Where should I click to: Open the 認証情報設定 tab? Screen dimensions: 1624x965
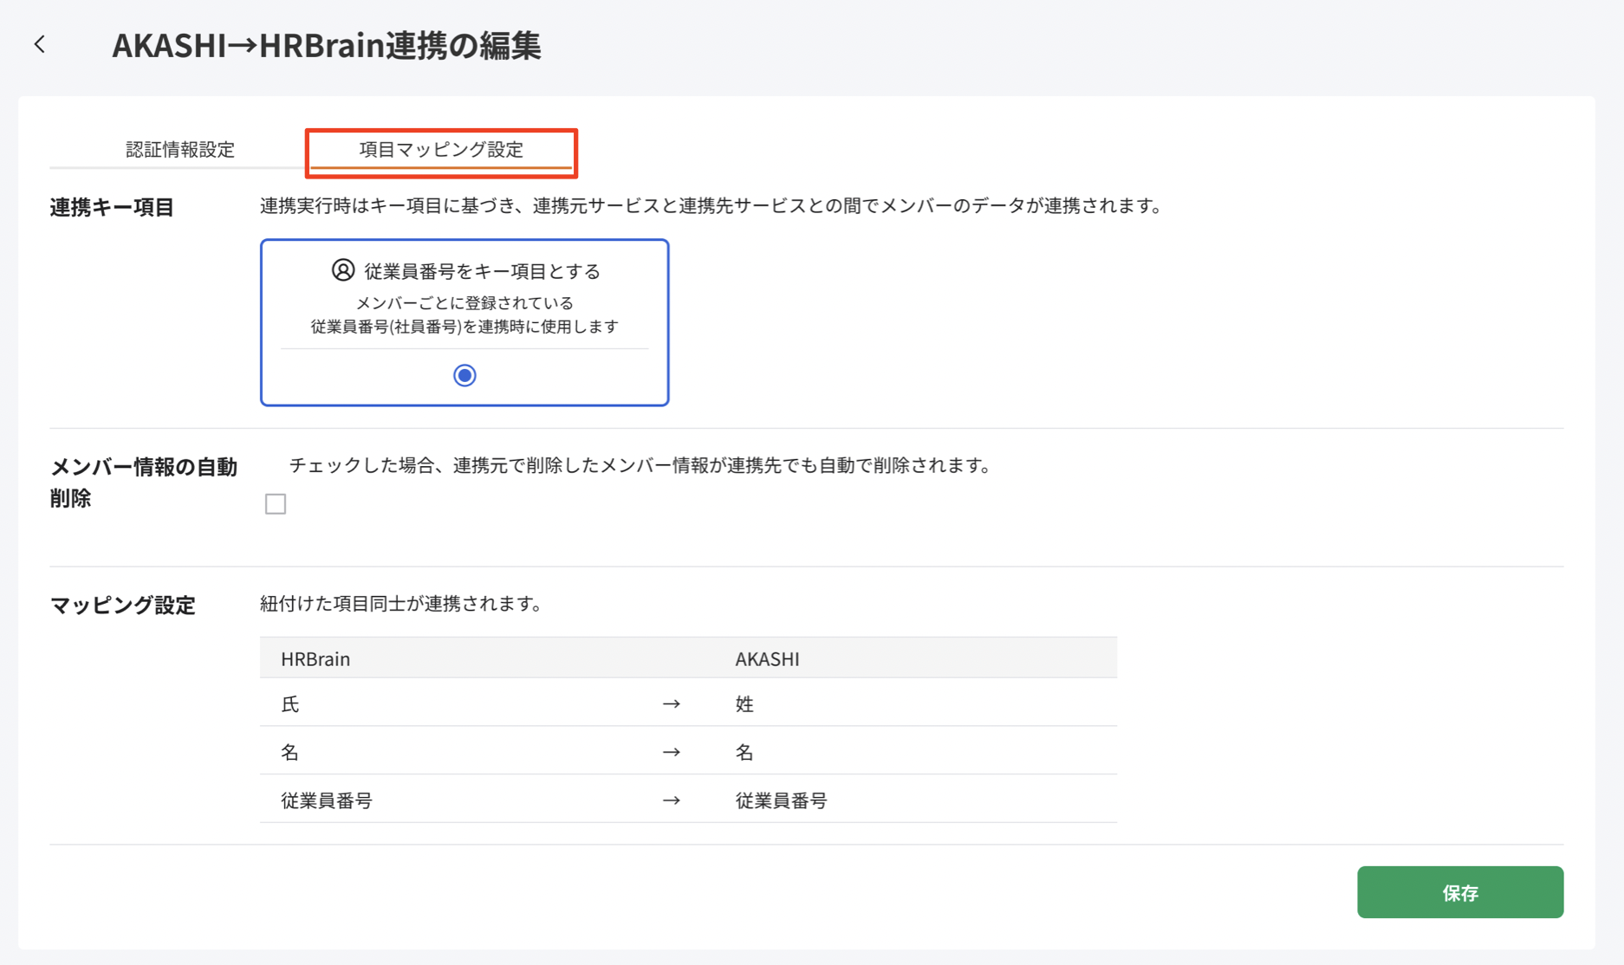pos(179,149)
